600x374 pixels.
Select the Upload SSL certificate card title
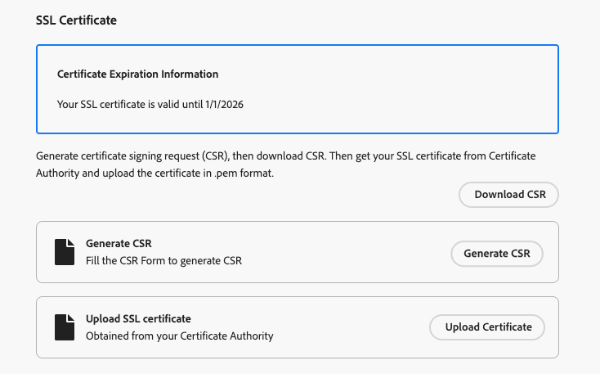(138, 319)
